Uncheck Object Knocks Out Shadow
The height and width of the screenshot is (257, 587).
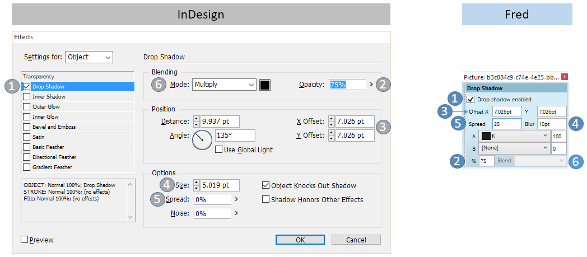(265, 185)
